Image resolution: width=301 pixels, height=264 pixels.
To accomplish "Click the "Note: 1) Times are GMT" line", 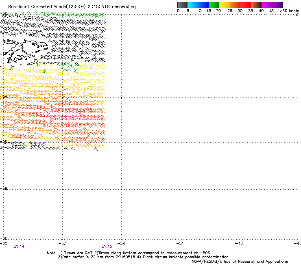I will [x=129, y=253].
